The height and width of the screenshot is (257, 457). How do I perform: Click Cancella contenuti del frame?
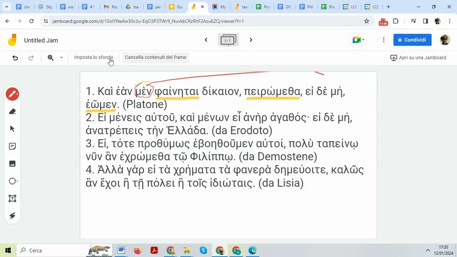[156, 57]
